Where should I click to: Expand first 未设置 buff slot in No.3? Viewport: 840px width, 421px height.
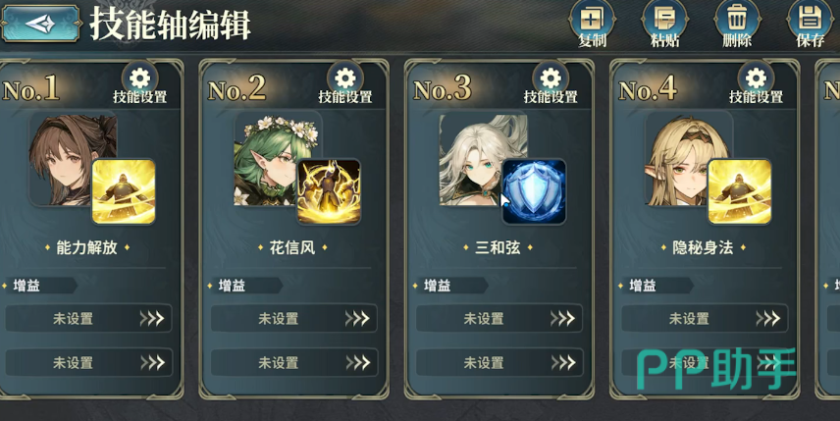(x=499, y=319)
